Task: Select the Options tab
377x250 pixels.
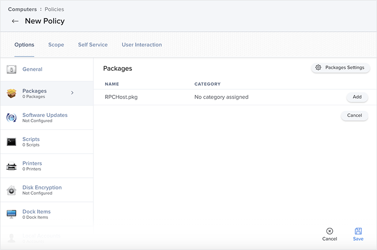Action: click(x=24, y=45)
